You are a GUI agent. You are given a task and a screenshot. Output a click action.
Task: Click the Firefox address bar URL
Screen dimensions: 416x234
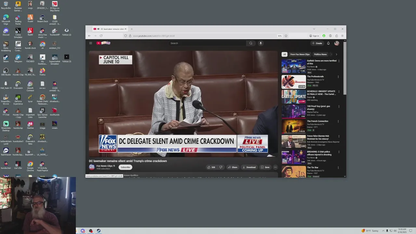click(x=154, y=36)
